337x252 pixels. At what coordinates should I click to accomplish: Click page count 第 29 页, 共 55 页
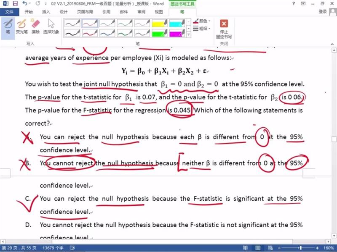[x=19, y=248]
